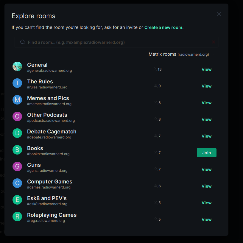The height and width of the screenshot is (243, 243).
Task: Click the green B avatar for Books
Action: click(17, 150)
